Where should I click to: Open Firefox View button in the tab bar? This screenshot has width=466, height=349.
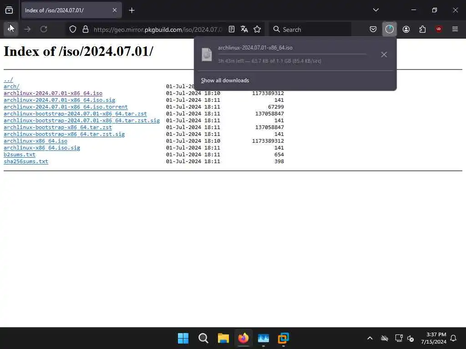[9, 10]
